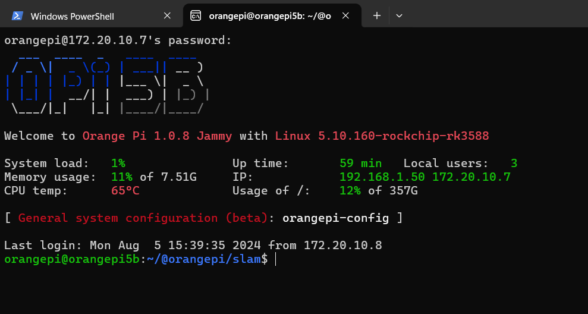Click the ~/@orangepi/slam path in prompt
The image size is (588, 314).
point(203,259)
